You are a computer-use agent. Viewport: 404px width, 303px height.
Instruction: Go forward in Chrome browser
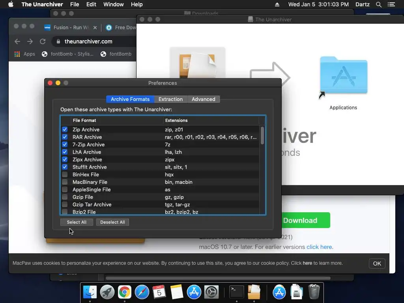point(30,41)
